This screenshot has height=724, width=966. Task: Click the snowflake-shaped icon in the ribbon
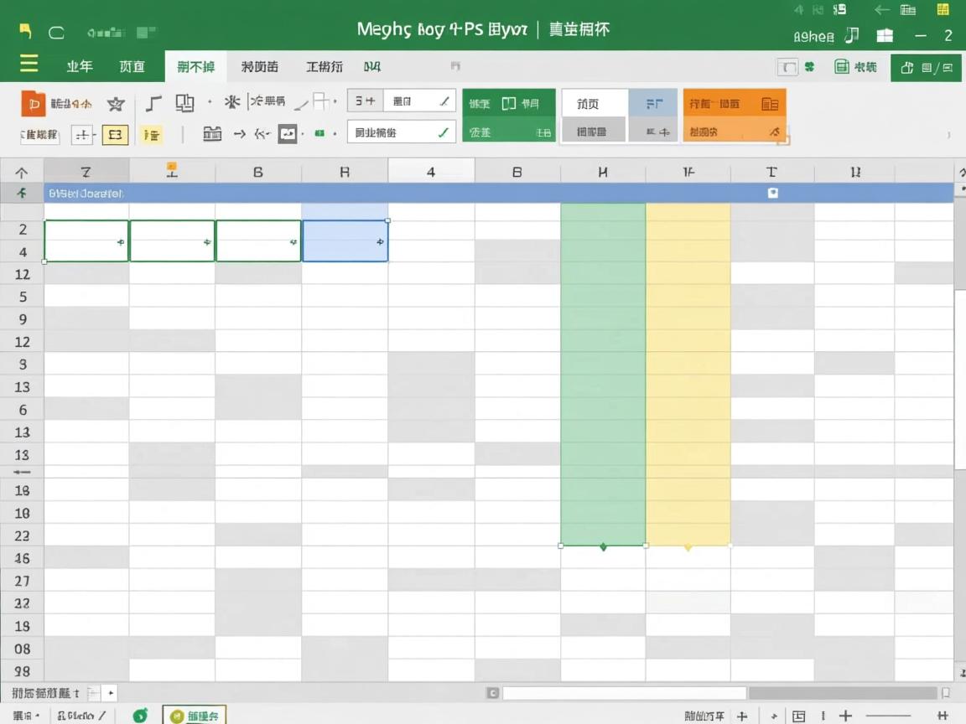pos(231,102)
